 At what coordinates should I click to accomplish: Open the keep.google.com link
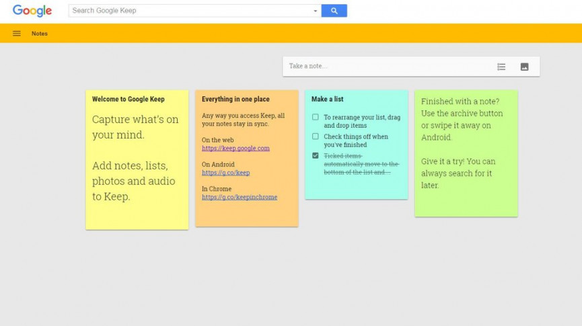click(x=235, y=148)
